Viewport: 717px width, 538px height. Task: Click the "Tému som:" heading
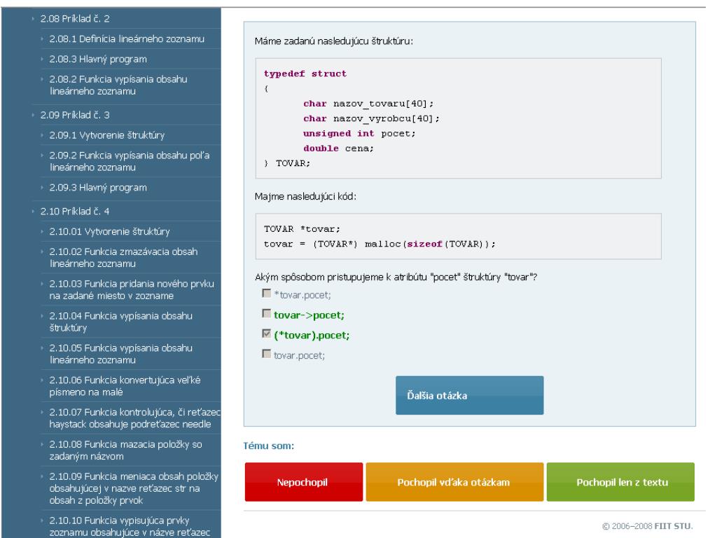pyautogui.click(x=268, y=446)
